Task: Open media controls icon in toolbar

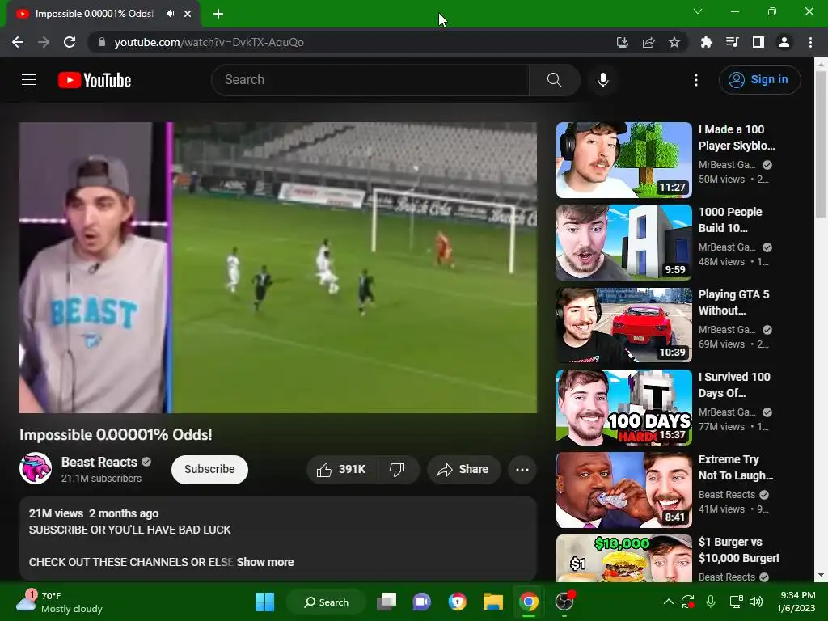Action: pos(732,42)
